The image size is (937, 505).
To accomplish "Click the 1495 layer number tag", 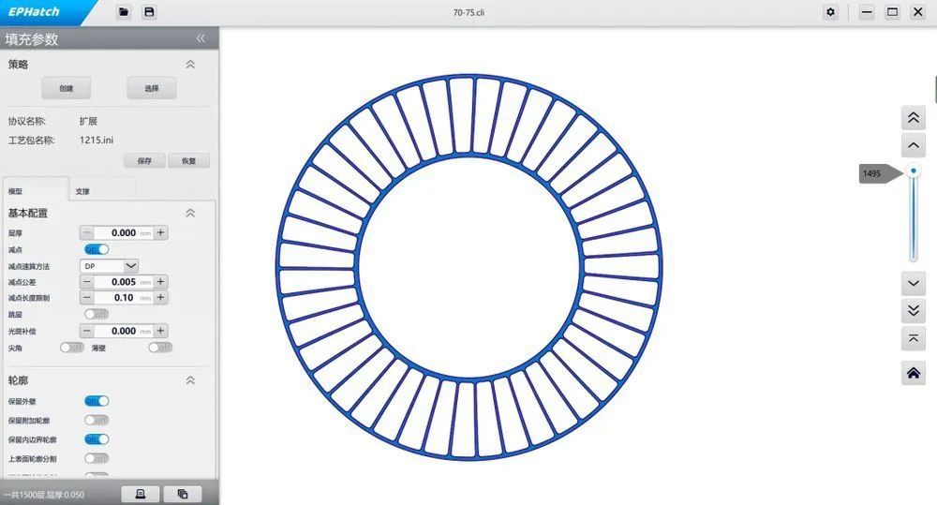I will 880,173.
